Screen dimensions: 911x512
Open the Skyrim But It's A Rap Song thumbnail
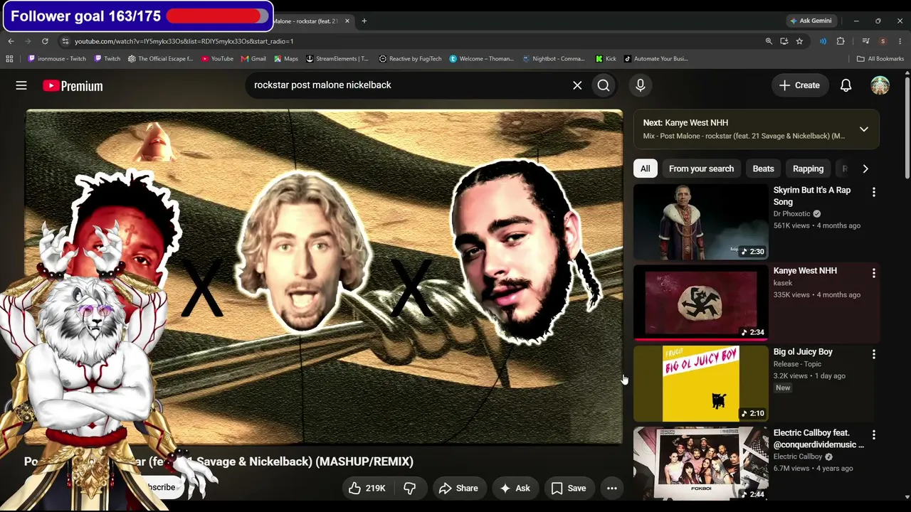(x=701, y=222)
